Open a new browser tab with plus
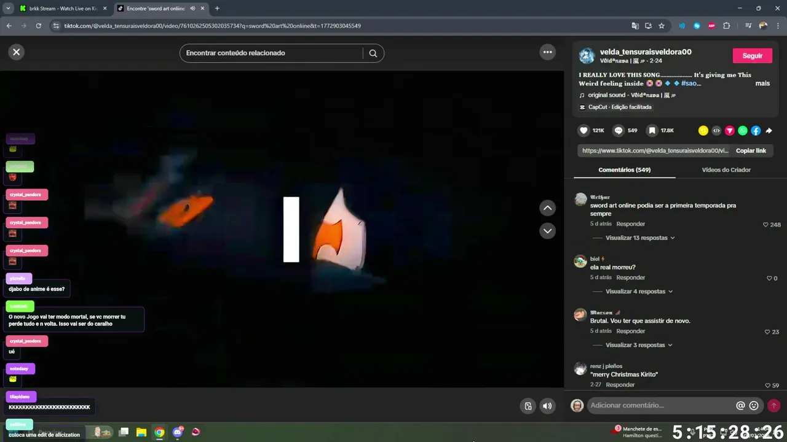The image size is (787, 442). (217, 9)
